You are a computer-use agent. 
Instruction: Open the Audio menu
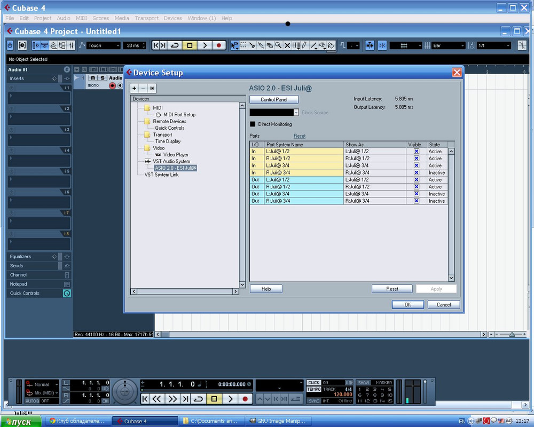click(64, 18)
